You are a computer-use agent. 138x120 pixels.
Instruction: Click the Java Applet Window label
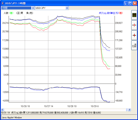[x=12, y=118]
